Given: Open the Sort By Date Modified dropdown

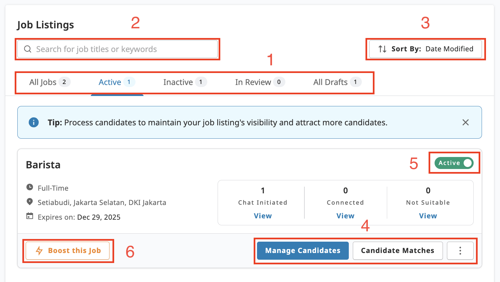Looking at the screenshot, I should tap(426, 49).
